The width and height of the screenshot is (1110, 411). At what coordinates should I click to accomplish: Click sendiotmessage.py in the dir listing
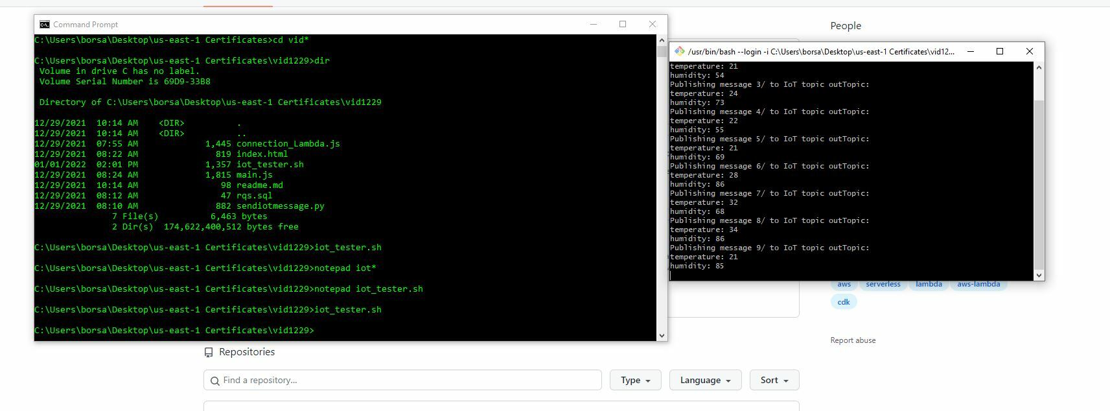click(281, 206)
